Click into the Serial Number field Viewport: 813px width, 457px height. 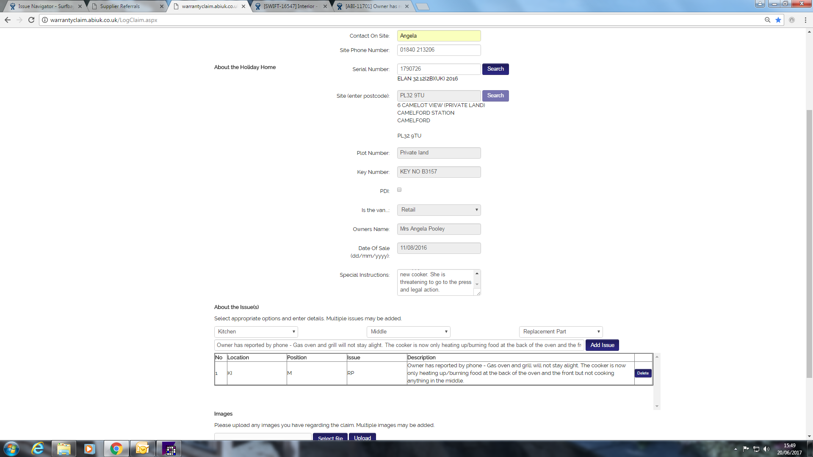439,69
